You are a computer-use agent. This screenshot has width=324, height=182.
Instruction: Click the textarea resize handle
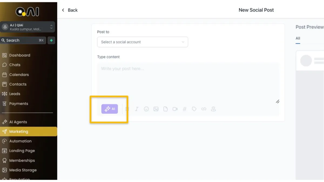pyautogui.click(x=278, y=102)
